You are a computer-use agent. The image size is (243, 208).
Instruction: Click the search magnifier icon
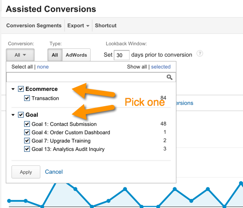click(x=169, y=77)
